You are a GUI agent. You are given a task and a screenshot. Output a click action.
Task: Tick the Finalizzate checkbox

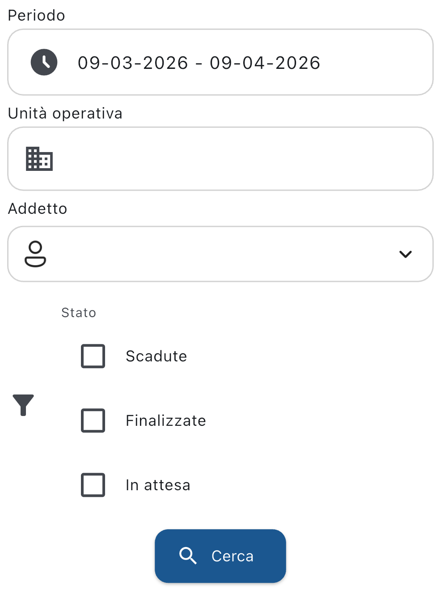(x=93, y=420)
